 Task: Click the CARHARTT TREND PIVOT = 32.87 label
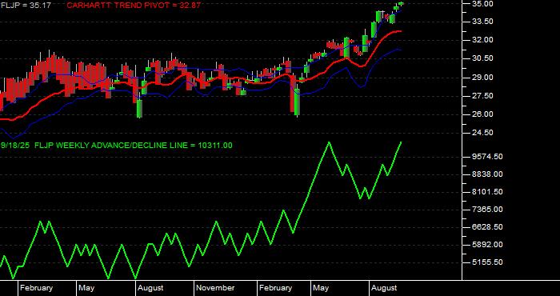[134, 6]
